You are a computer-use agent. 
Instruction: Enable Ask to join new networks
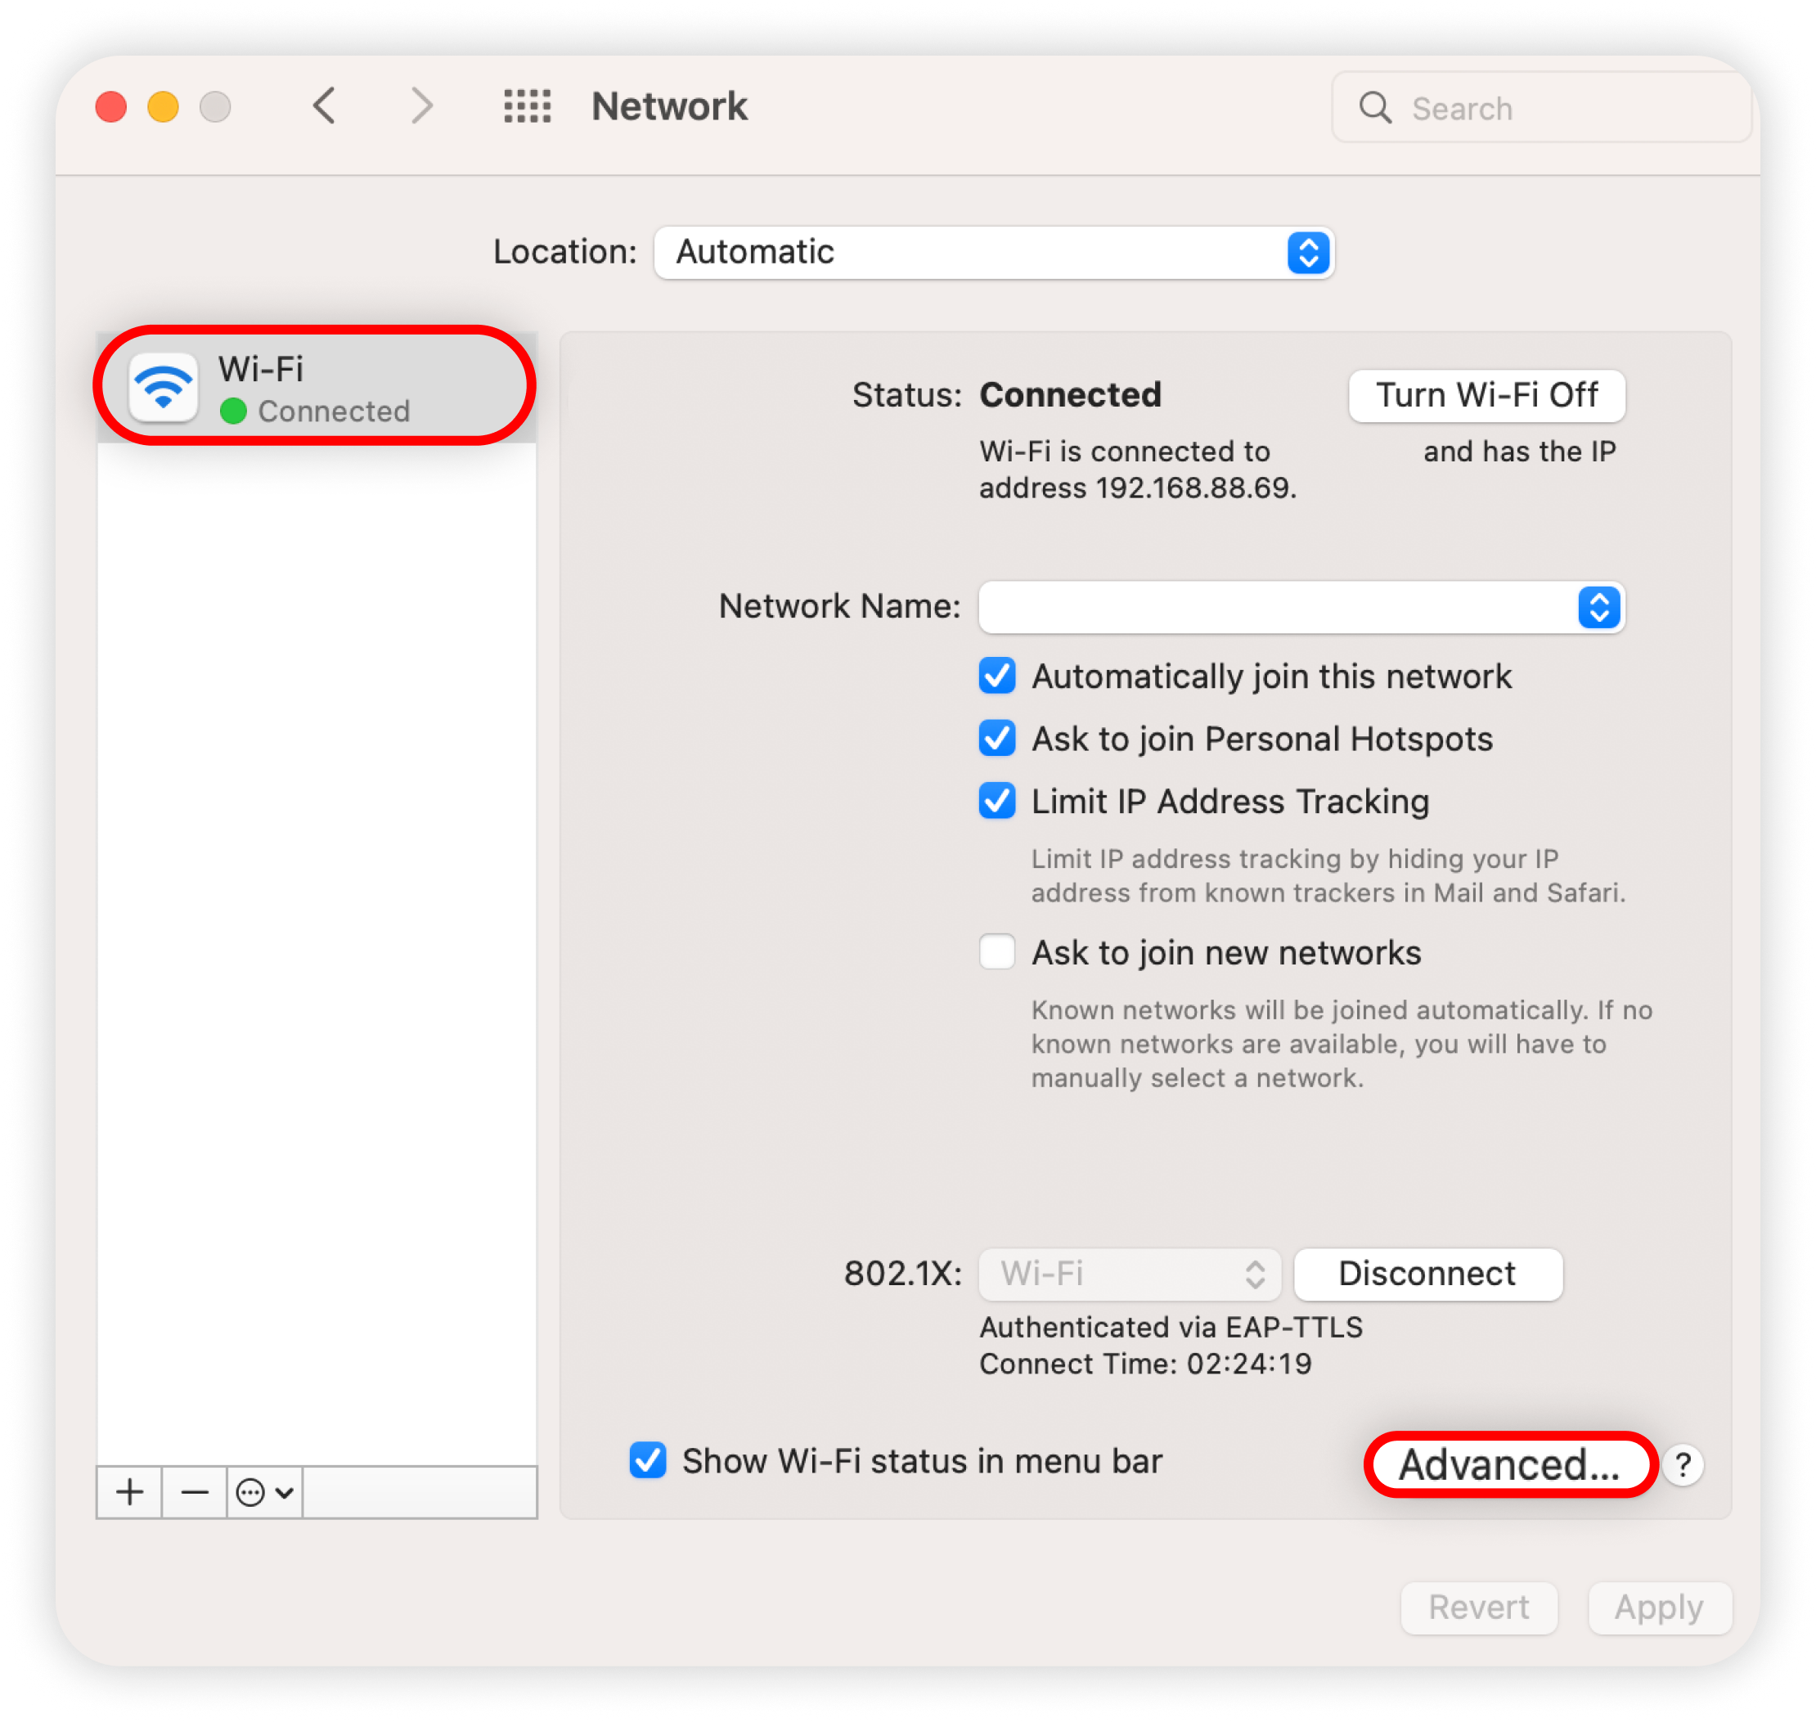pos(996,953)
